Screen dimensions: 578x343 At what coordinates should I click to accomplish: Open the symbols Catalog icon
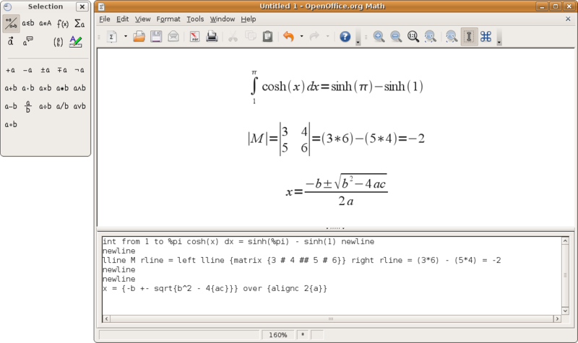[486, 37]
